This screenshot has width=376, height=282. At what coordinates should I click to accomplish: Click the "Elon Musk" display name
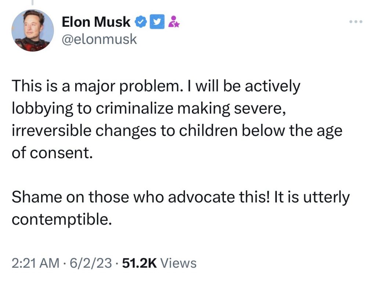[96, 22]
